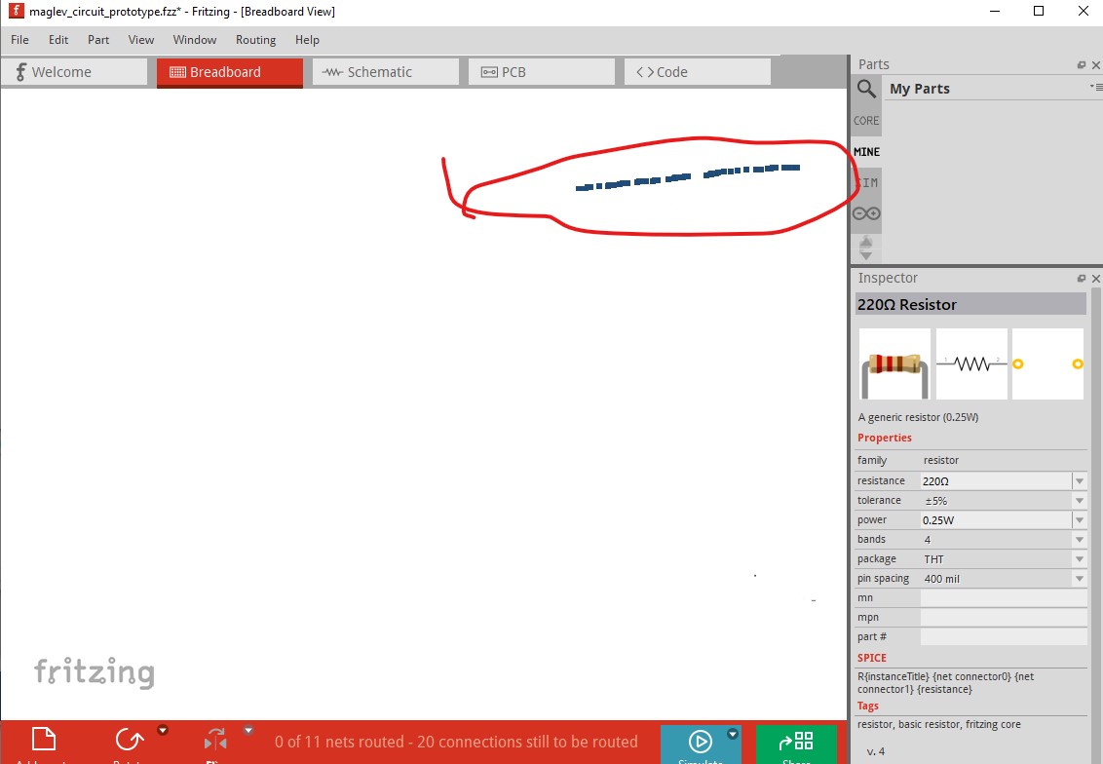This screenshot has width=1103, height=764.
Task: Click the nets routed status message
Action: (x=456, y=742)
